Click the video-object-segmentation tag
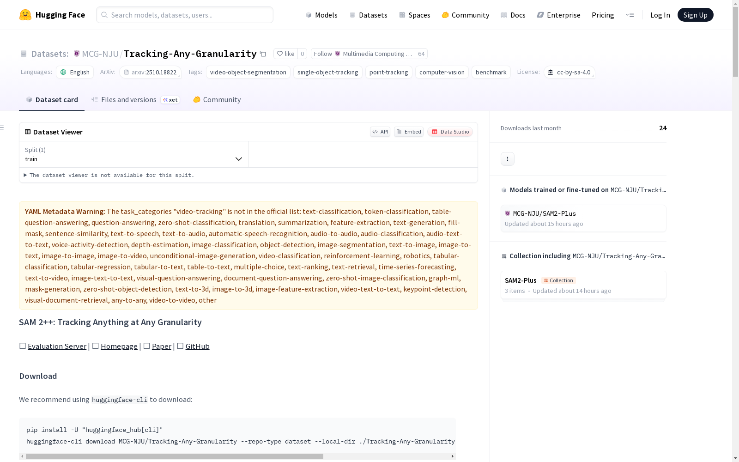Image resolution: width=739 pixels, height=462 pixels. tap(248, 72)
